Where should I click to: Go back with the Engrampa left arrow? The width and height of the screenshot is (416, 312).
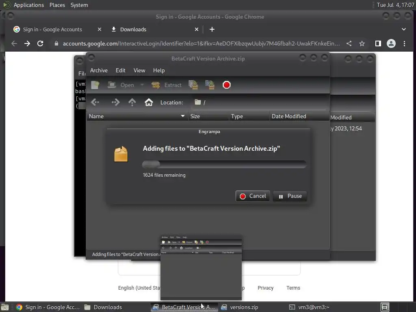[x=95, y=102]
